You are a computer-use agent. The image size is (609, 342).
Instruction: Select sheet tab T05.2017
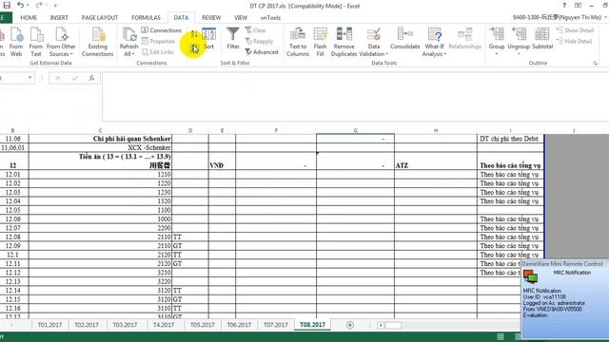pos(203,325)
